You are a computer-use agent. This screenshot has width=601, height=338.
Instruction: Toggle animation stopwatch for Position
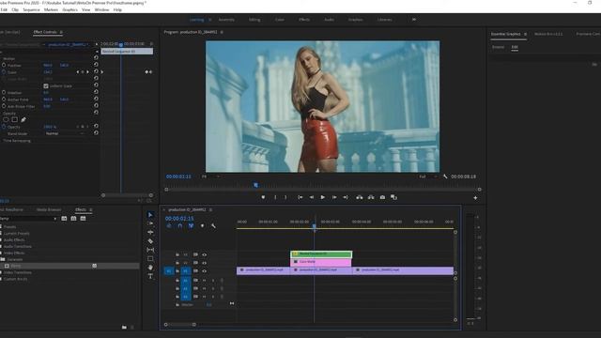click(4, 65)
